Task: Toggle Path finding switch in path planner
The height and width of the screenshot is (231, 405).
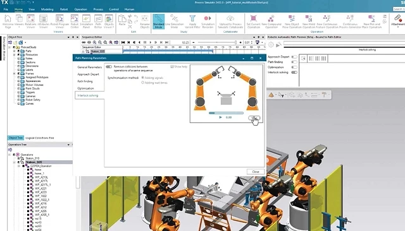Action: [x=294, y=62]
